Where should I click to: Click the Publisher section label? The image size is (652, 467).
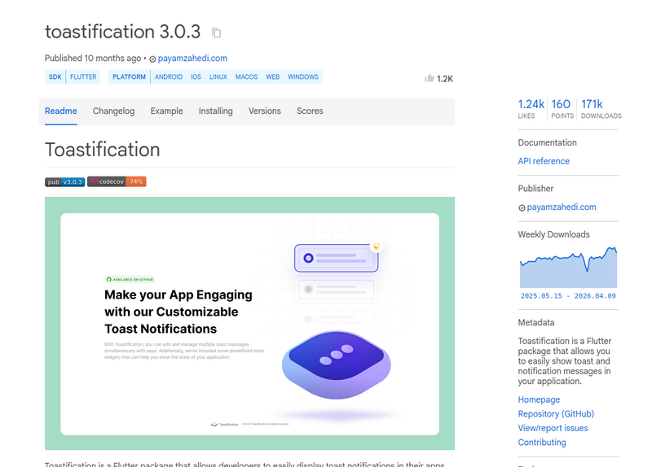click(535, 189)
